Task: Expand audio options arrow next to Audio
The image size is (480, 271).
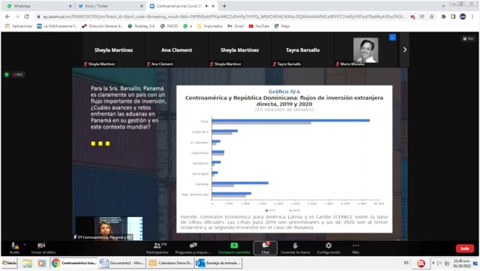Action: (25, 245)
